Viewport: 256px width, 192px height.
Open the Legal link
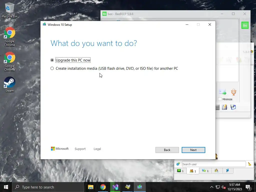coord(97,149)
